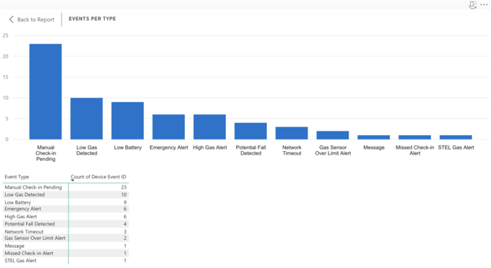Click the Back to Report arrow icon
Viewport: 491px width, 268px height.
[x=12, y=20]
